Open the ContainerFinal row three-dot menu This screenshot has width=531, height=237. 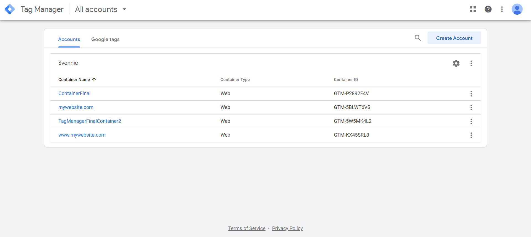click(471, 94)
